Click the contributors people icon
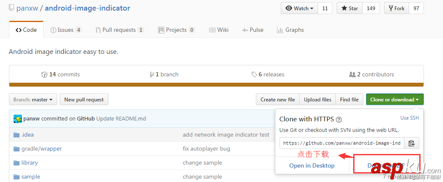Viewport: 443px width, 182px height. point(352,75)
